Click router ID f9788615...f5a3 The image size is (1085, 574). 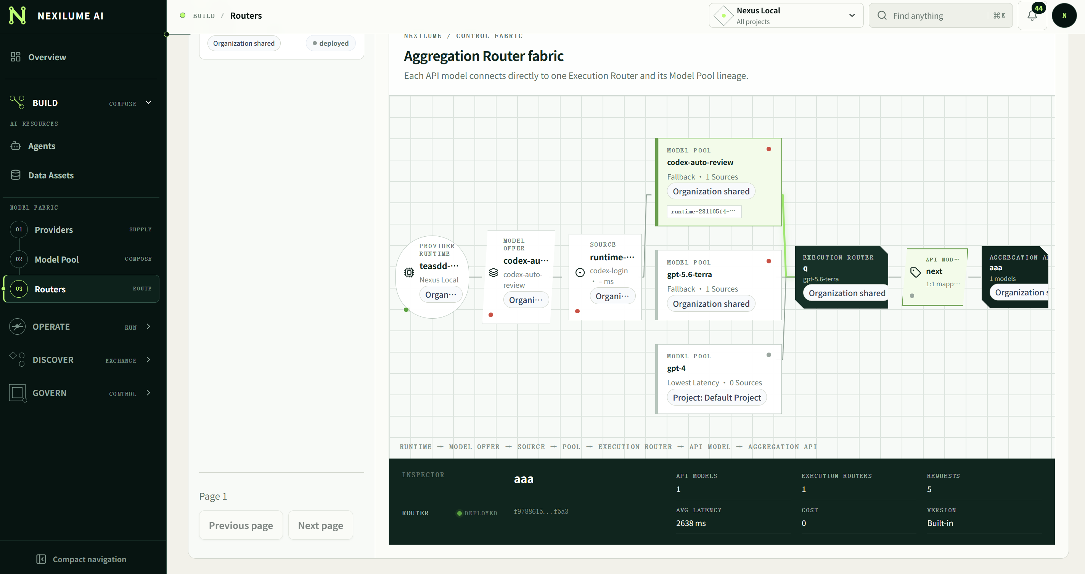click(x=541, y=511)
